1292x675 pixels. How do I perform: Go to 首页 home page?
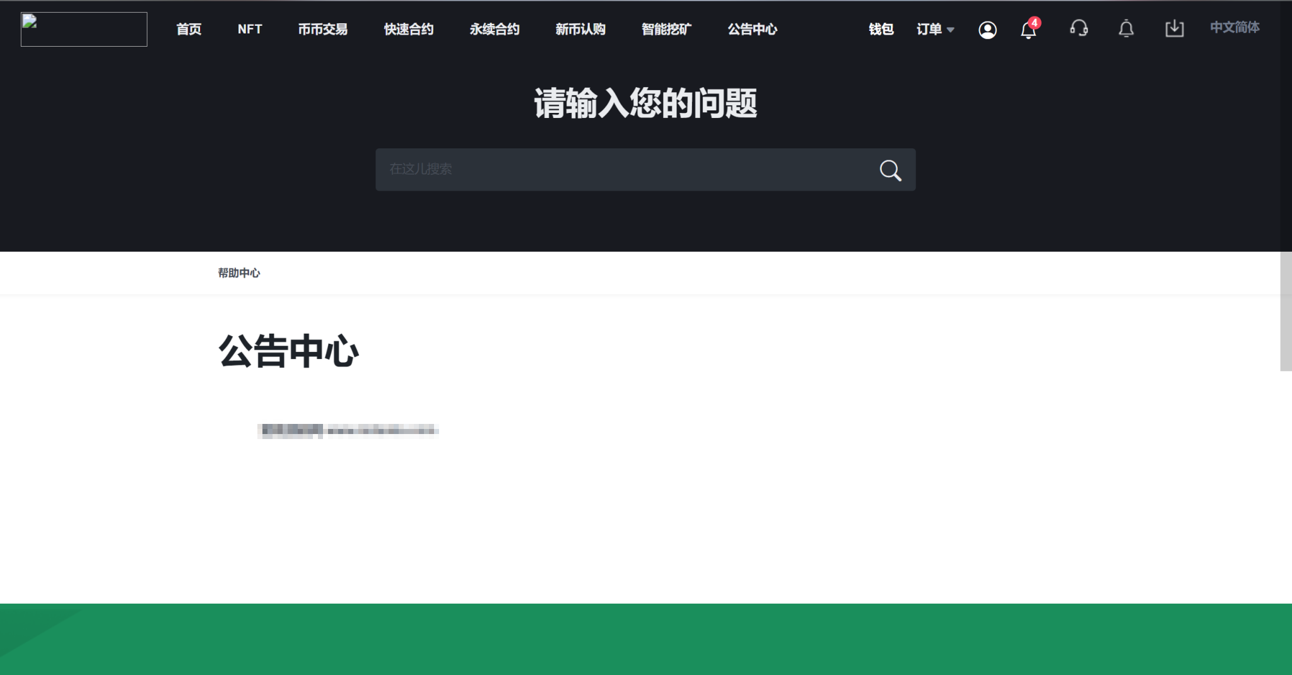(189, 29)
